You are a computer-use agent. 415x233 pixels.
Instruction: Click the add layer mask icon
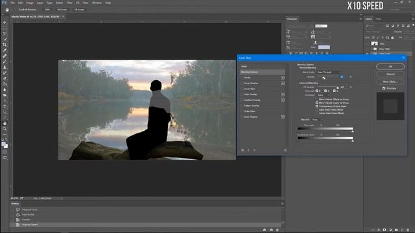point(385,230)
